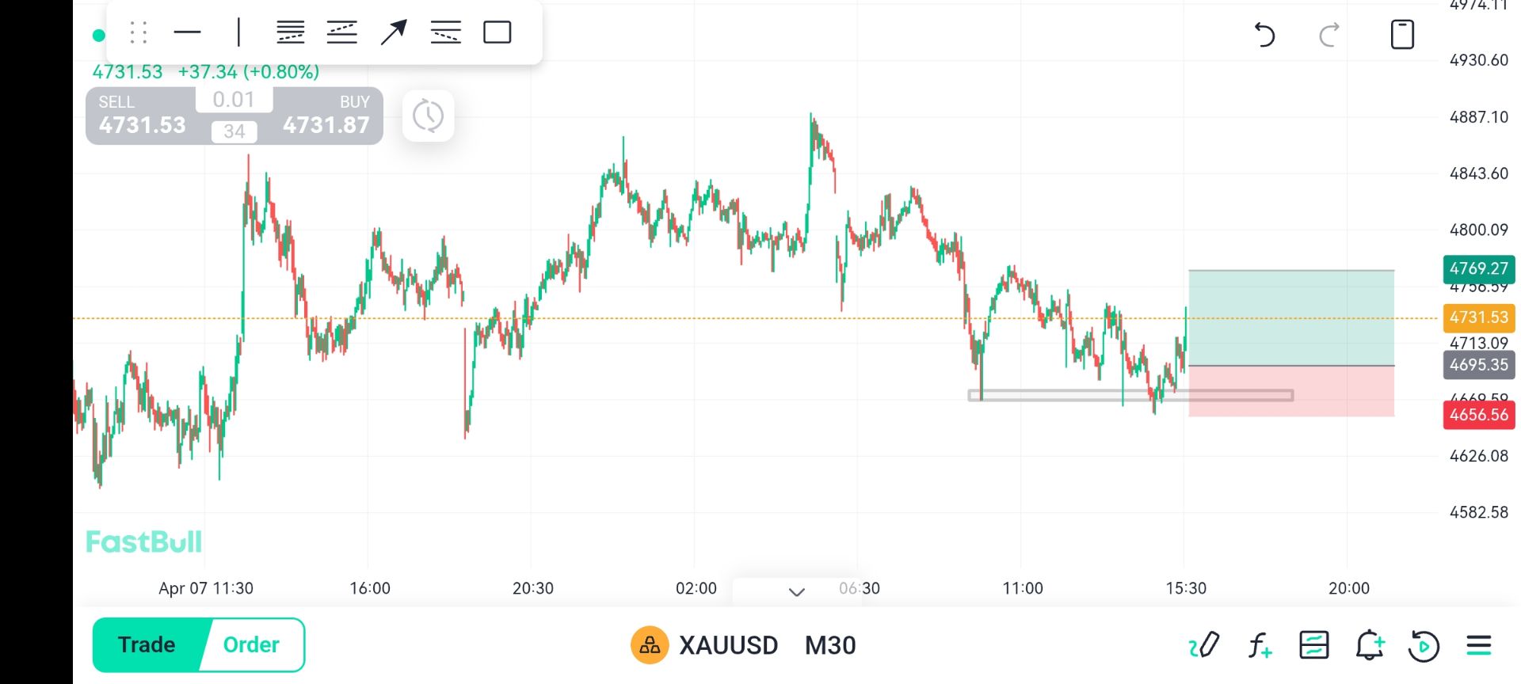Undo the last drawing action

tap(1264, 35)
